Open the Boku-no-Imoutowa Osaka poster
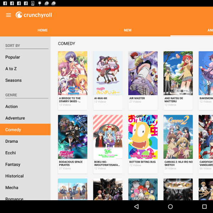 point(108,137)
